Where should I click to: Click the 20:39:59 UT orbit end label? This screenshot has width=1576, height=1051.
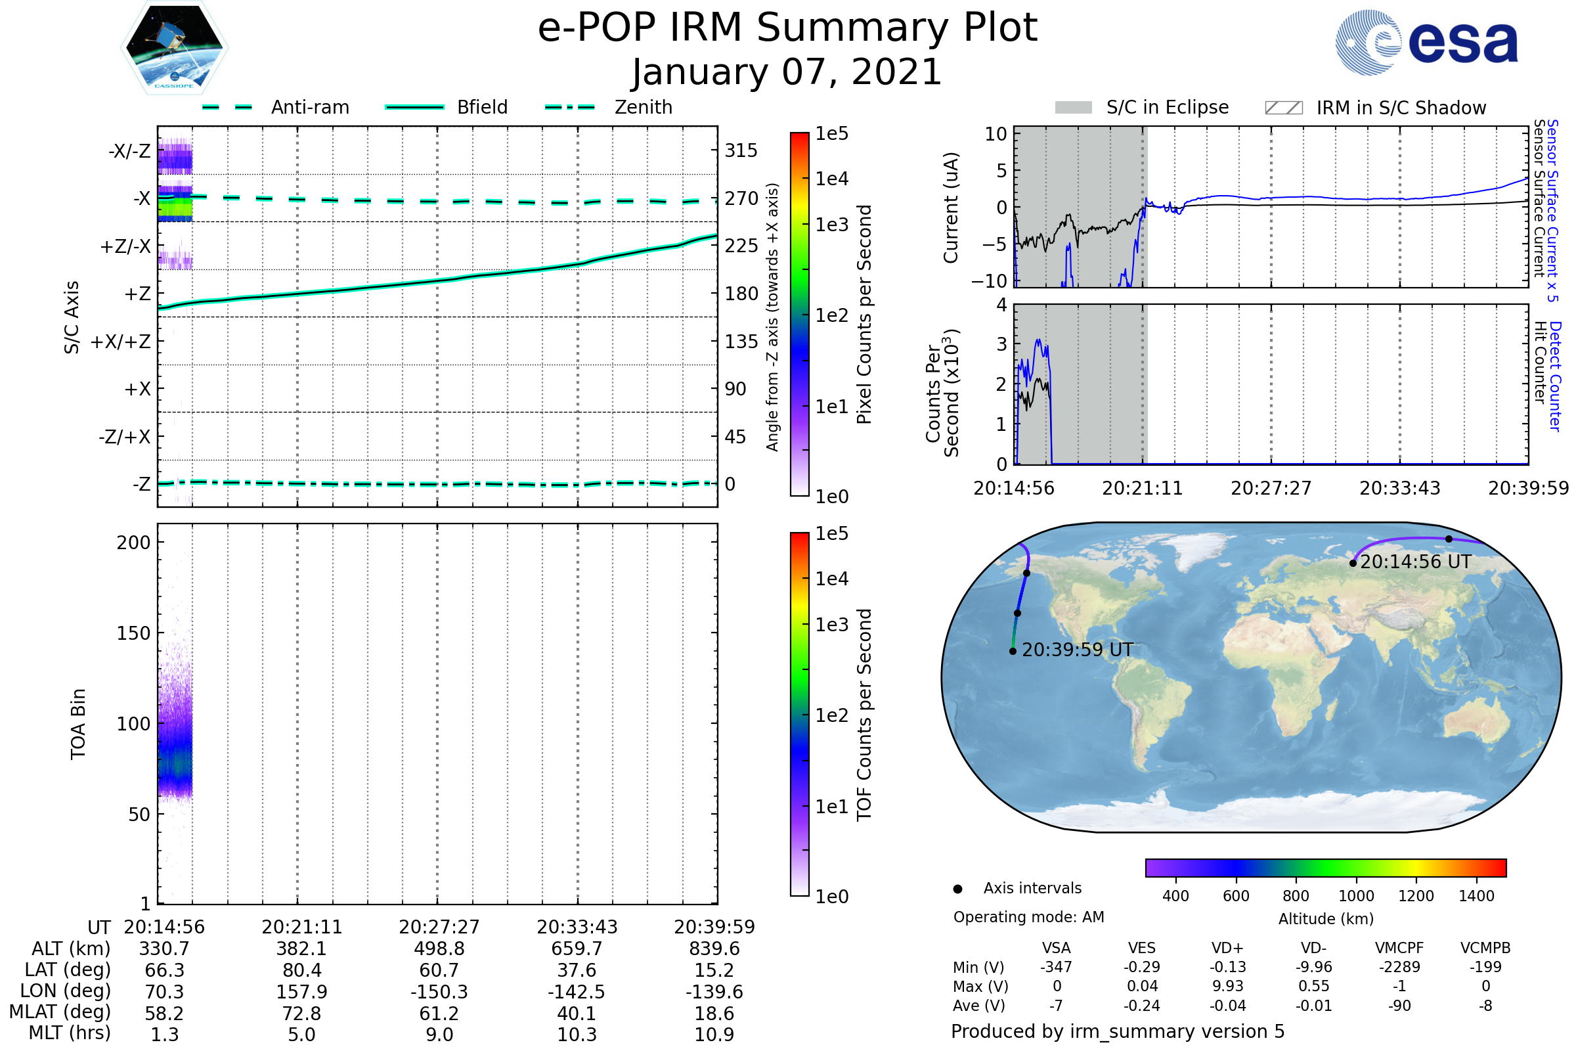(1078, 650)
